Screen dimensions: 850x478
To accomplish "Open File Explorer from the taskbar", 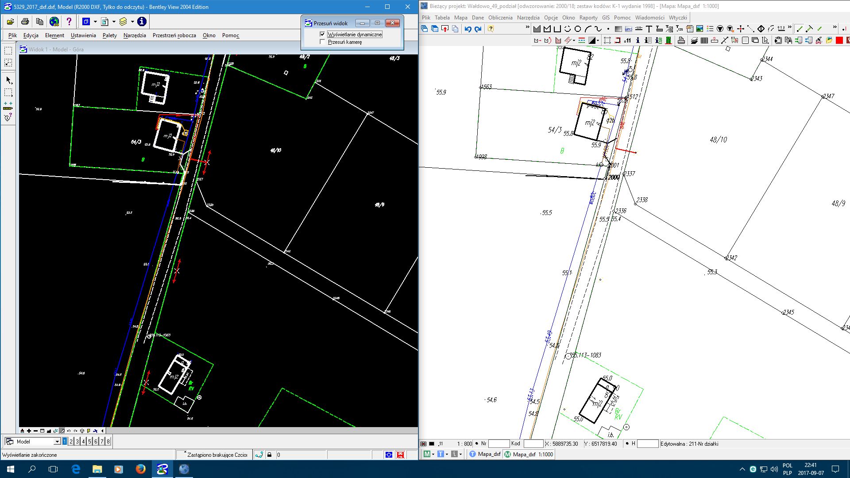I will tap(97, 469).
